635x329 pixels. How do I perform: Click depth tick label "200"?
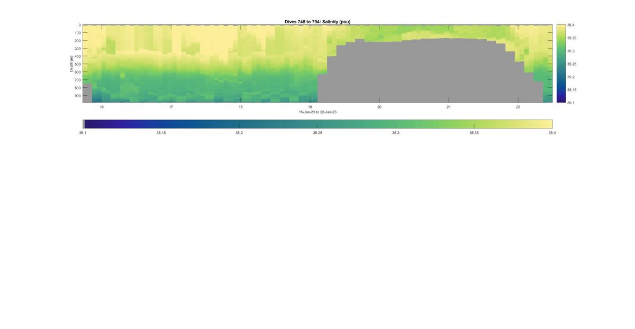click(77, 41)
